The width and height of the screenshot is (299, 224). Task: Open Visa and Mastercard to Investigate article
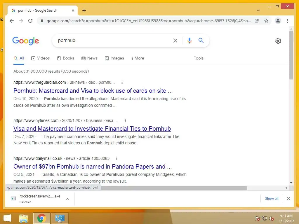click(92, 129)
